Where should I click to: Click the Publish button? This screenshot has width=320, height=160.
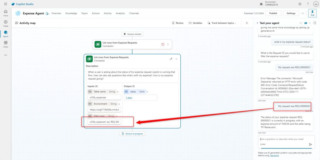point(273,13)
